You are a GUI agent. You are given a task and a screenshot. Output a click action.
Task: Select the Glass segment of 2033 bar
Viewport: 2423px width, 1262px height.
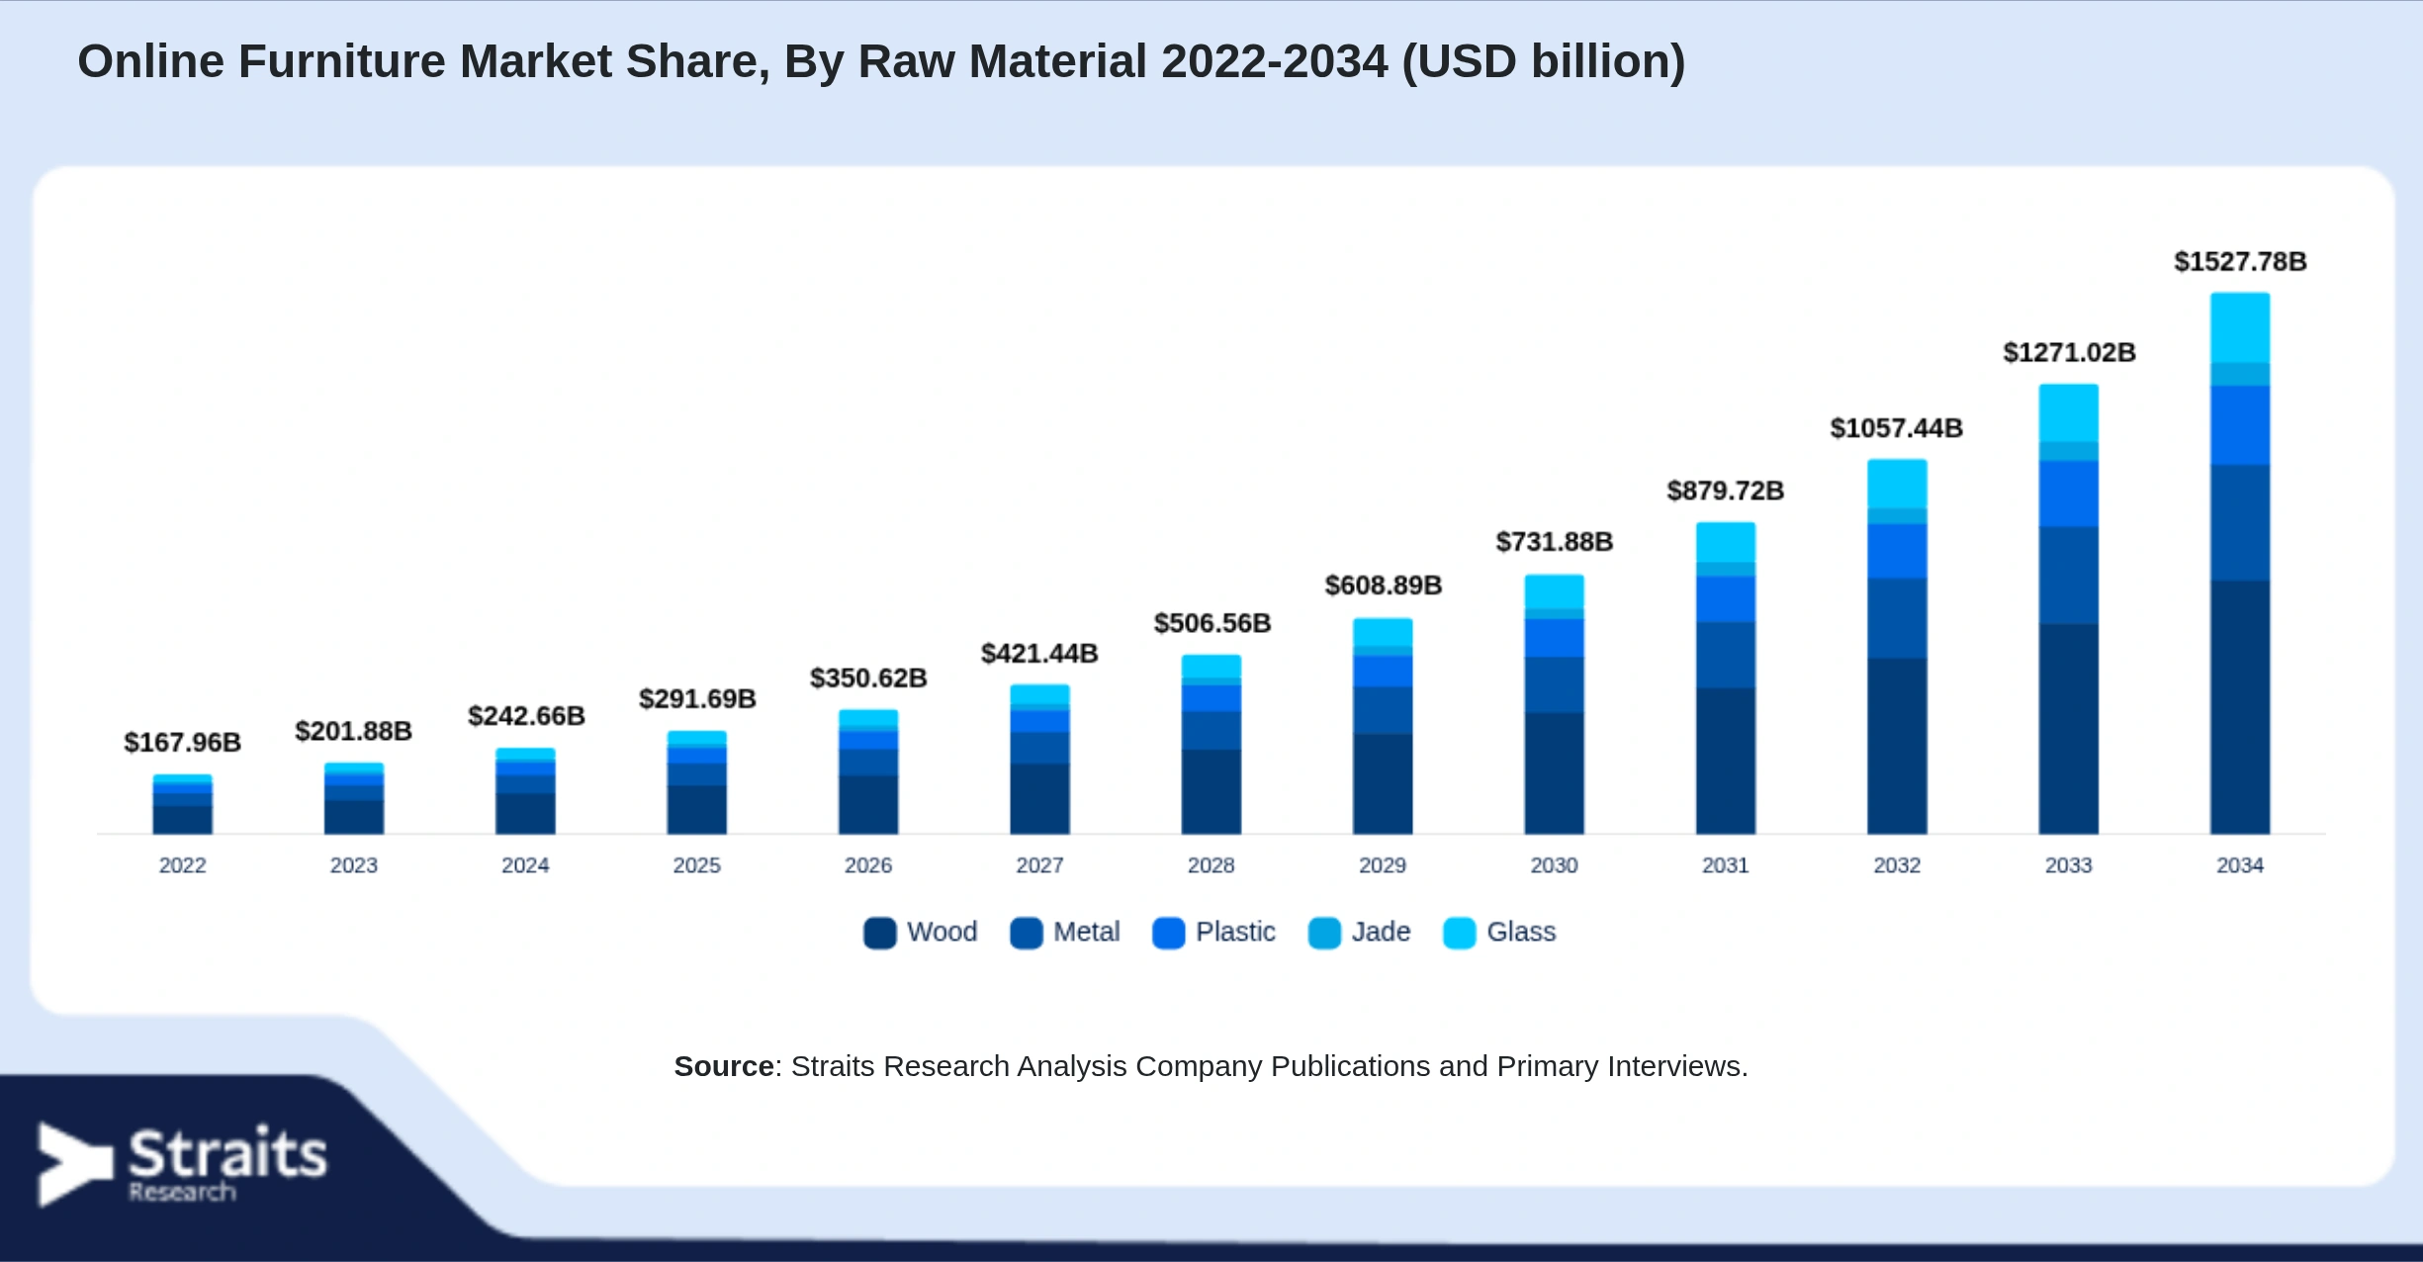click(2068, 412)
